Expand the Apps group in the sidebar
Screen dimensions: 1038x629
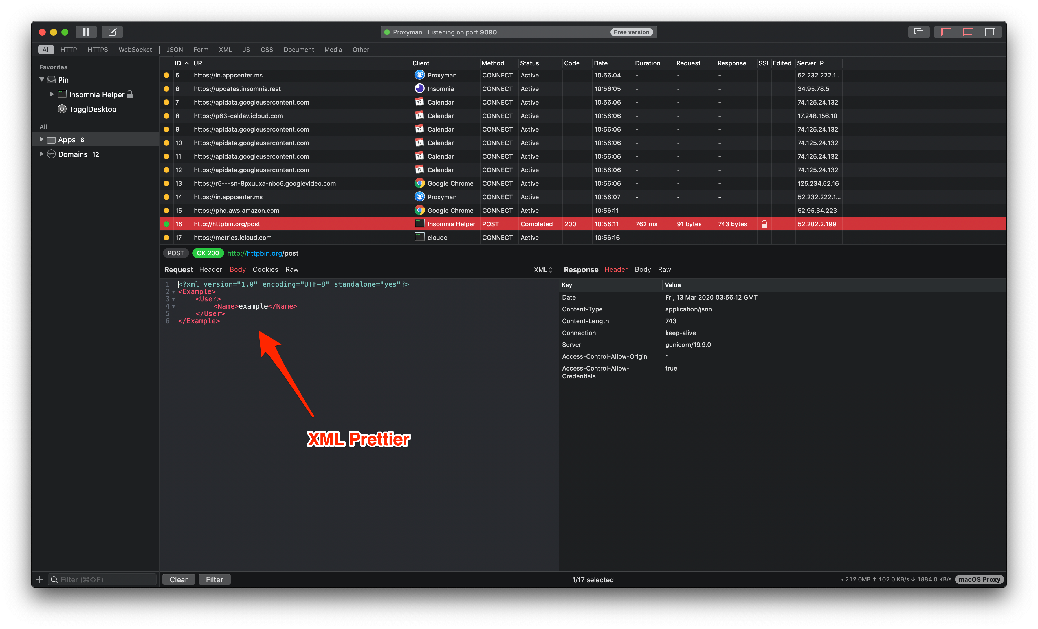pos(41,139)
